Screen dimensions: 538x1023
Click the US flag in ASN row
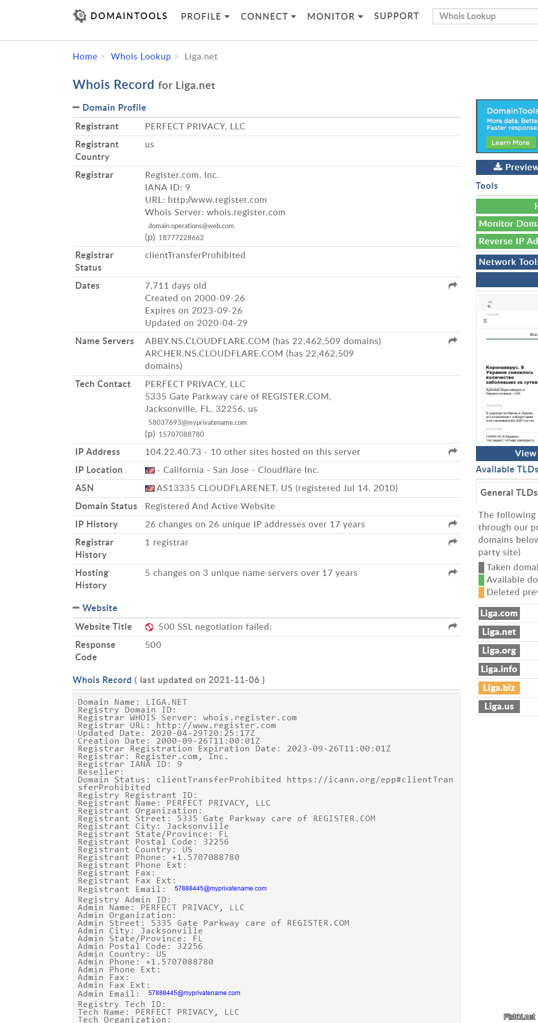click(x=150, y=488)
